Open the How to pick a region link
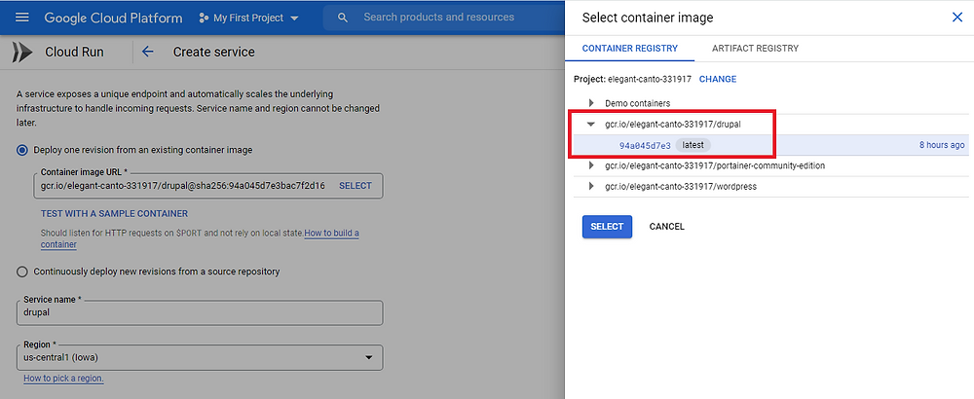 63,379
